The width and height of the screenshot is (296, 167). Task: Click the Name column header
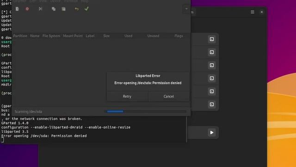click(x=35, y=36)
